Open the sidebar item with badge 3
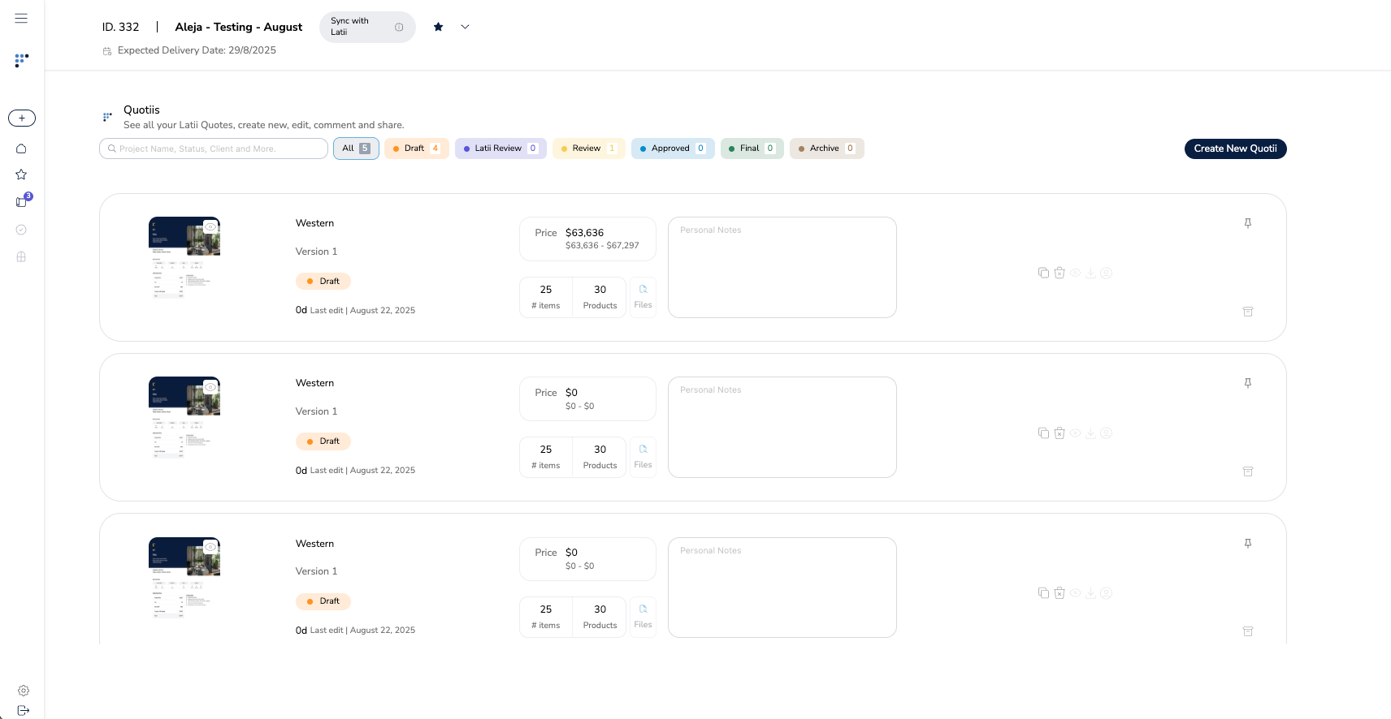The image size is (1391, 719). tap(22, 201)
